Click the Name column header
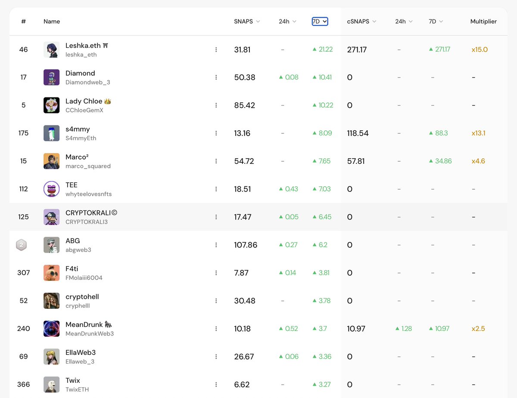The image size is (517, 398). [x=52, y=21]
